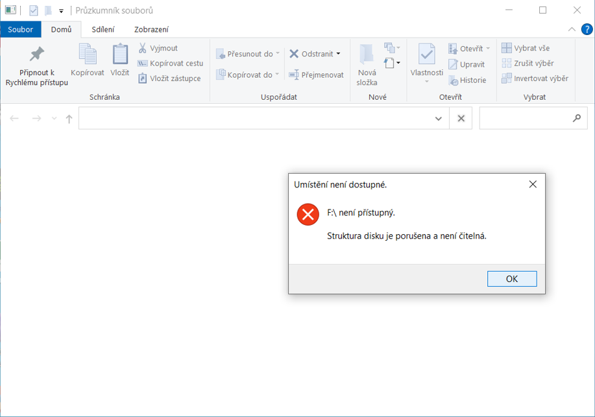Click the Přejmenovat icon
The width and height of the screenshot is (595, 417).
pos(294,75)
